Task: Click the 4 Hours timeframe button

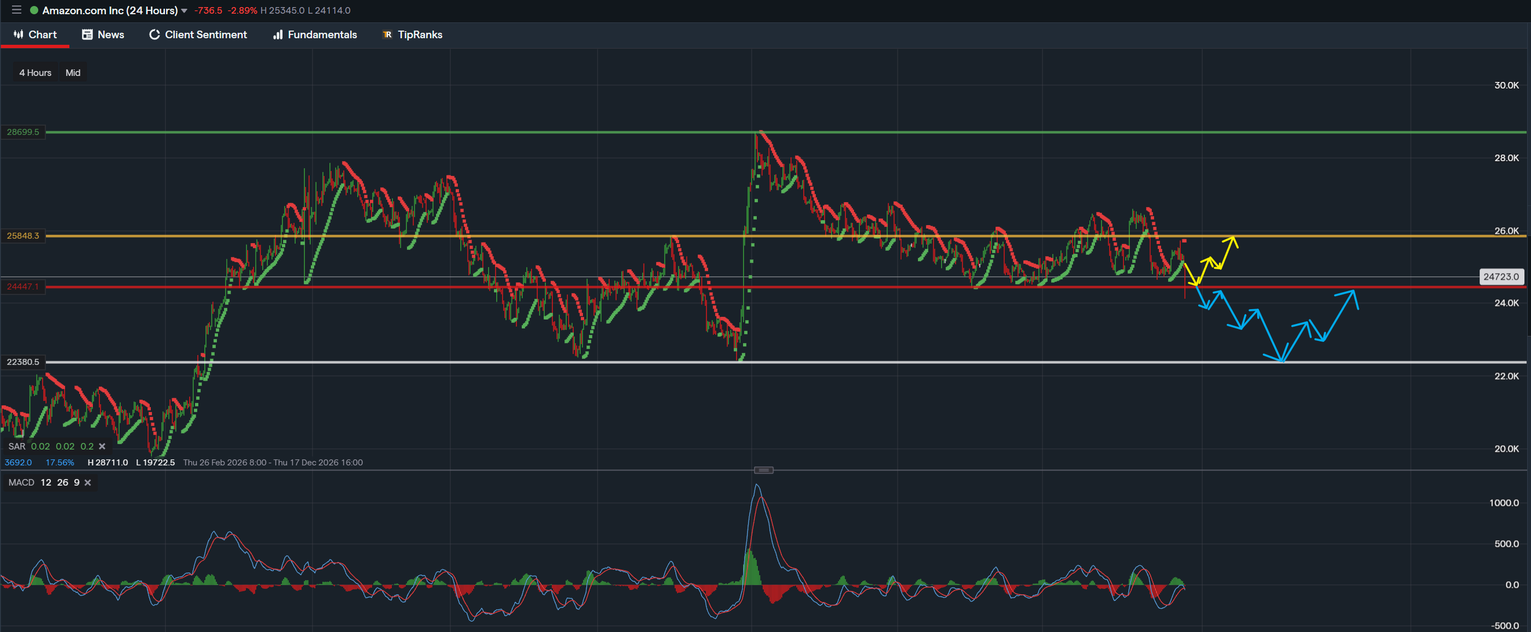Action: [35, 73]
